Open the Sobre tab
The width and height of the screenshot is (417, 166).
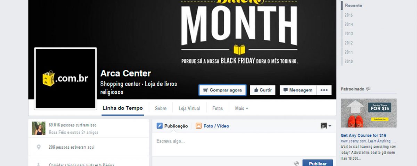coord(161,108)
